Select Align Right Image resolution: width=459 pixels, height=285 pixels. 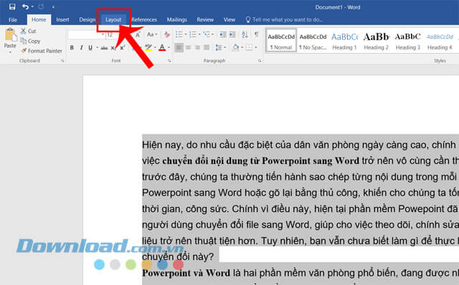(198, 47)
